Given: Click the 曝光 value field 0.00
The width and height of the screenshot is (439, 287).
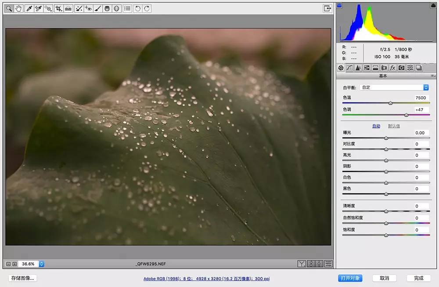Looking at the screenshot, I should pos(421,133).
